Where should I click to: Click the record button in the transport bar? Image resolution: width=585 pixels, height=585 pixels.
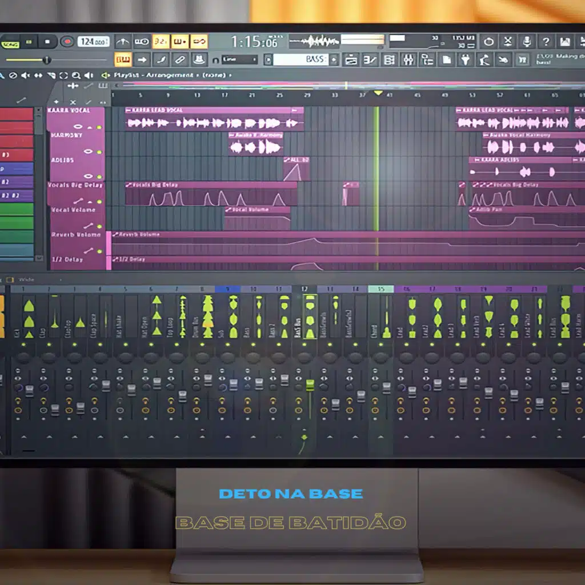point(67,41)
